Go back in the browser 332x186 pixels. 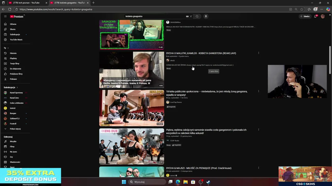[3, 9]
